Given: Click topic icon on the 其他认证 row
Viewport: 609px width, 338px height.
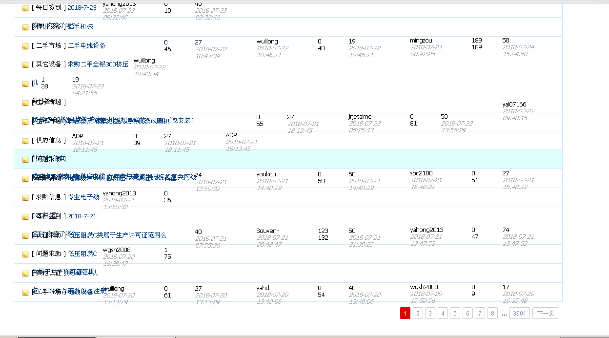Looking at the screenshot, I should click(25, 273).
